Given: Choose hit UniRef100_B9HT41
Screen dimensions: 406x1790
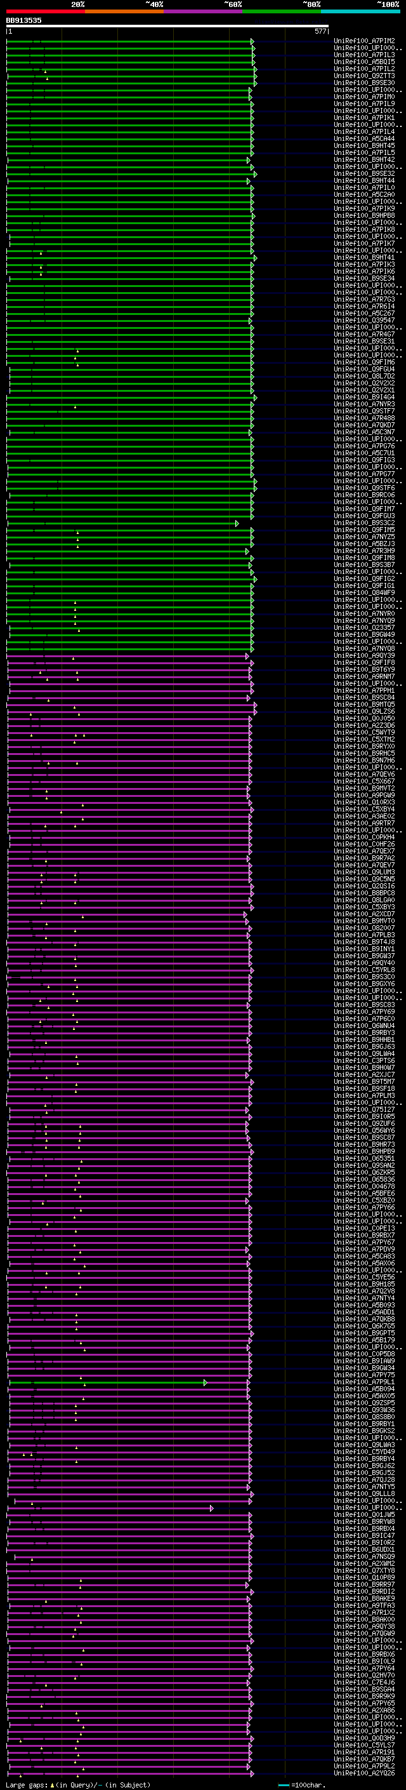Looking at the screenshot, I should tap(364, 257).
